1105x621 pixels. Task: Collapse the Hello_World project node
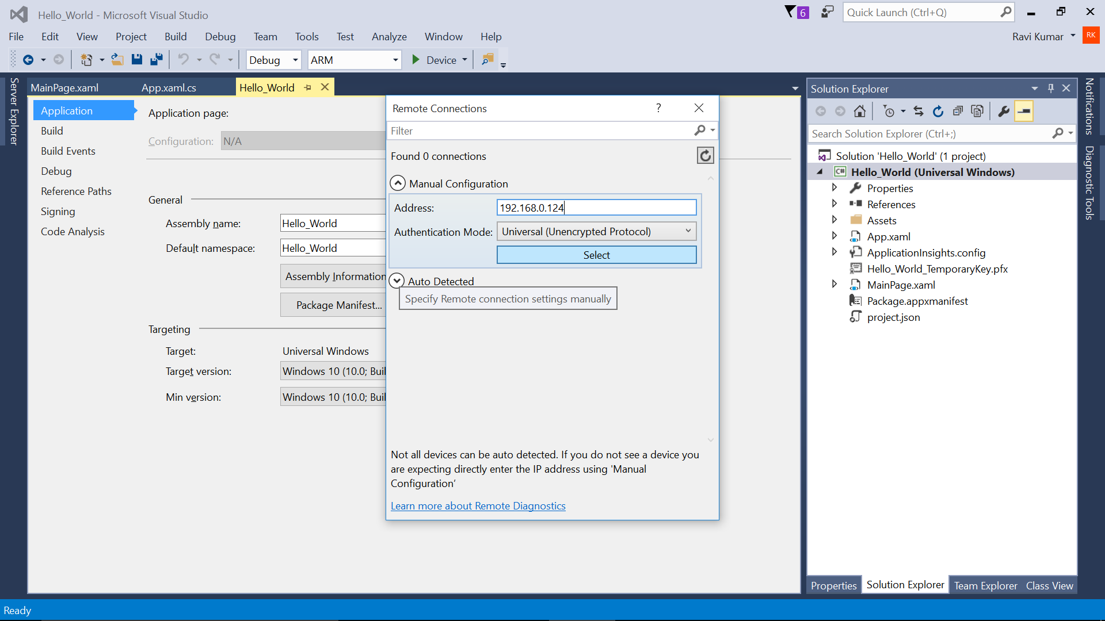820,172
